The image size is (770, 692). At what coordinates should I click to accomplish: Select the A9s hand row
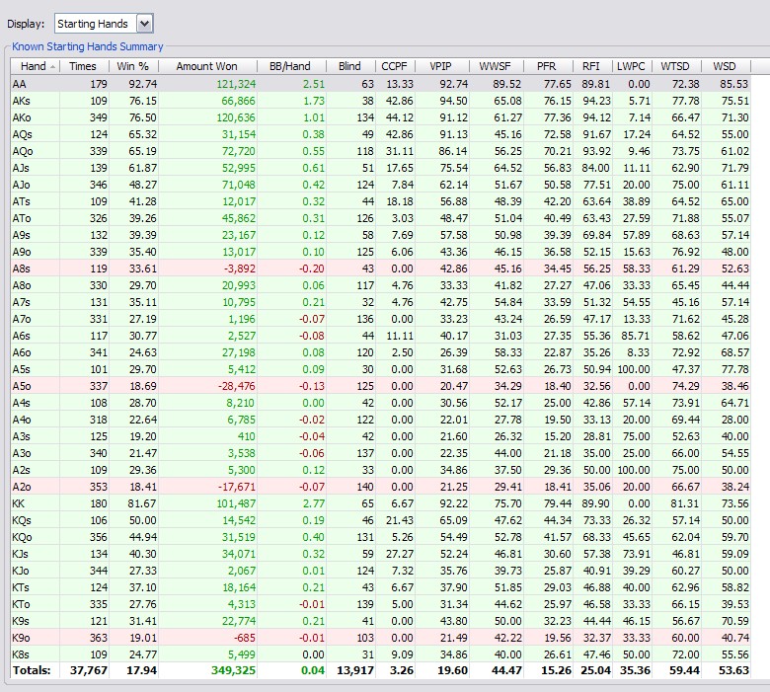pos(381,235)
